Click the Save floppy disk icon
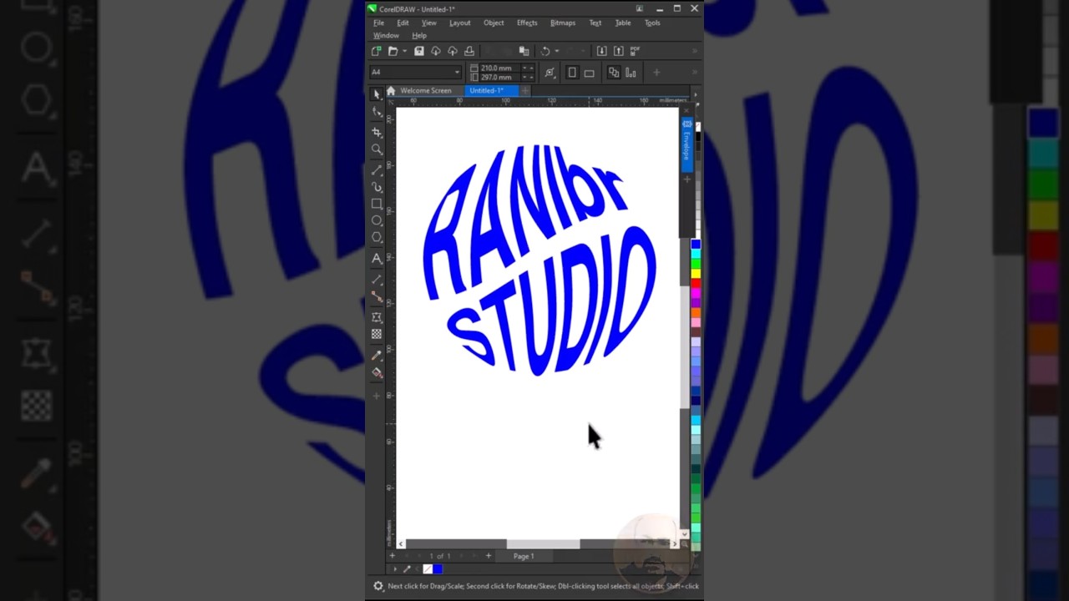This screenshot has width=1069, height=601. [419, 51]
